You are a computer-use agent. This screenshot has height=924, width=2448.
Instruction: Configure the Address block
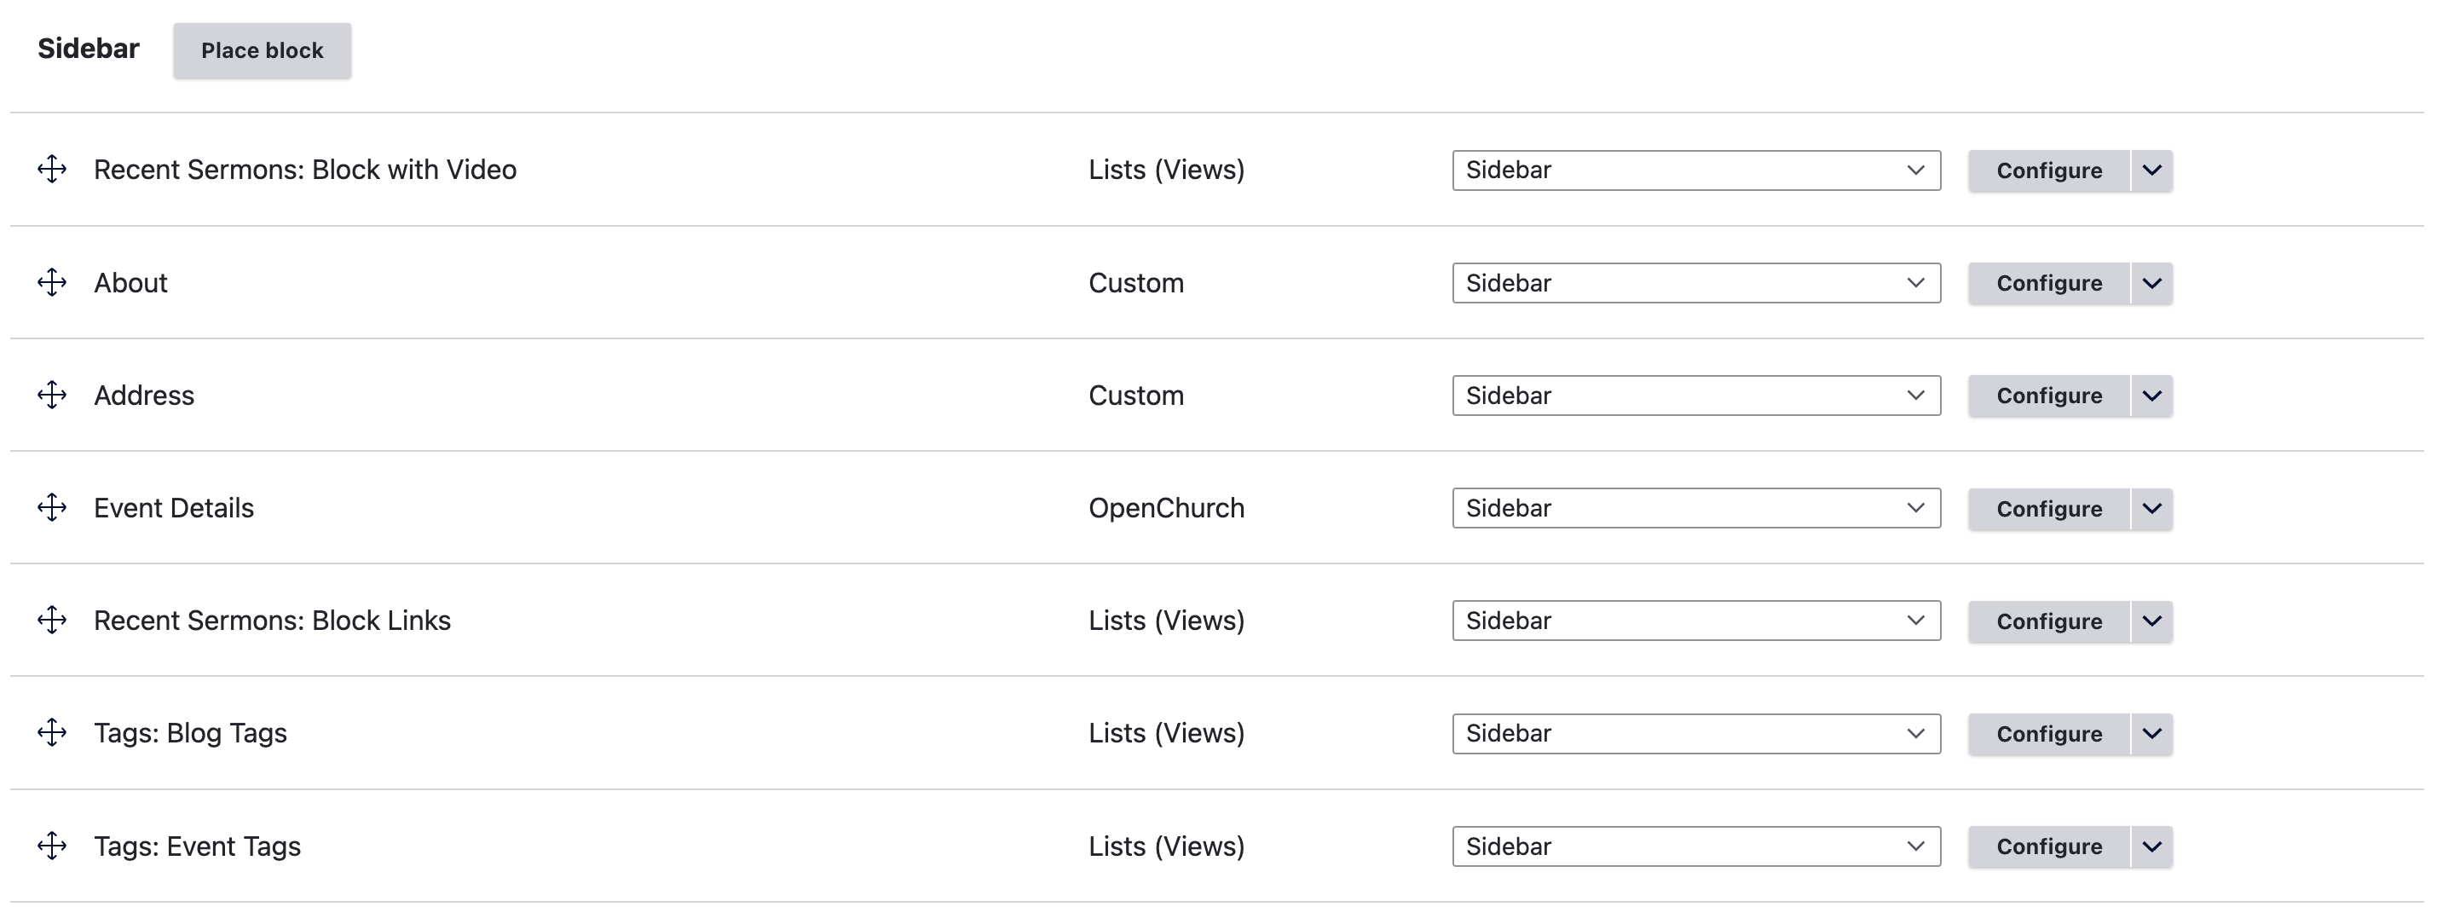2048,396
